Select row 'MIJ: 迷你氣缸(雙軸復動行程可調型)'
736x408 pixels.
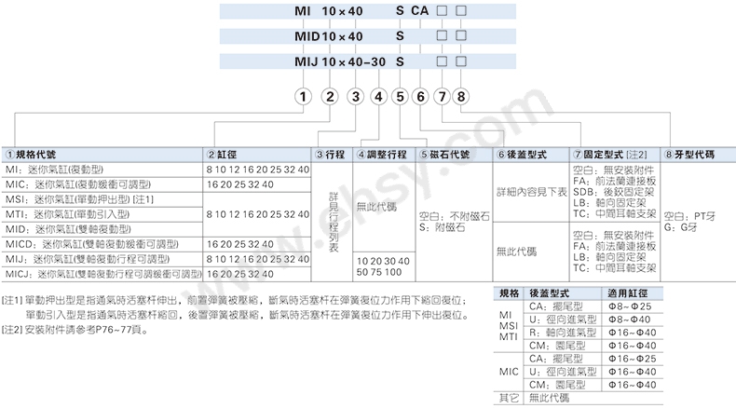click(x=102, y=259)
